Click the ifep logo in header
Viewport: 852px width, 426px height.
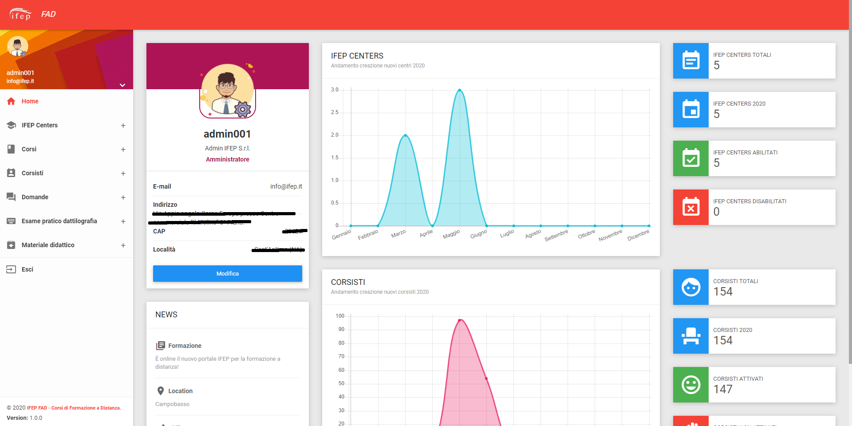click(20, 14)
